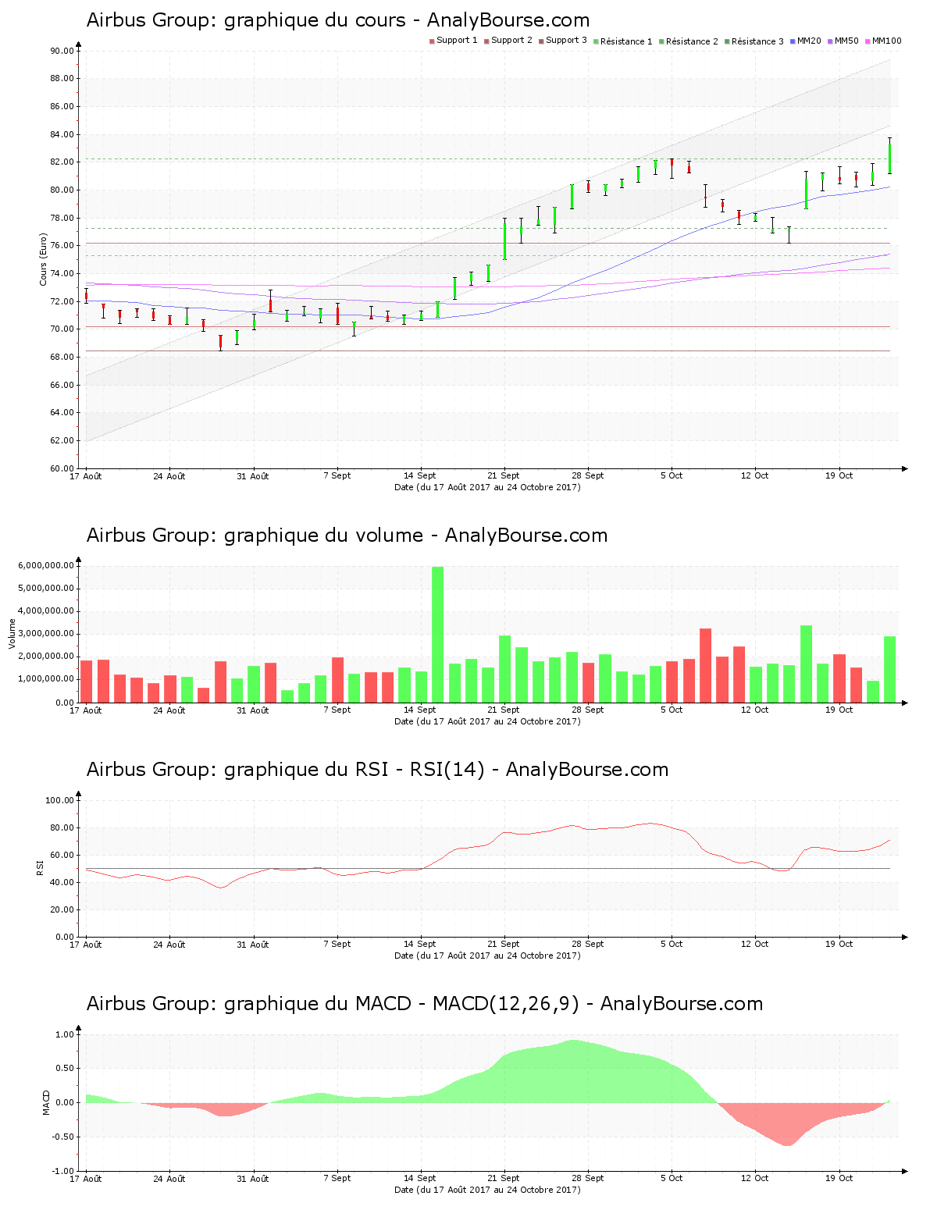Select the Résistance 2 legend entry
This screenshot has height=1210, width=937.
click(689, 41)
